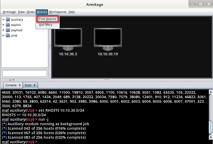Open the Hosts menu
Screen dimensions: 213x144
(31, 12)
